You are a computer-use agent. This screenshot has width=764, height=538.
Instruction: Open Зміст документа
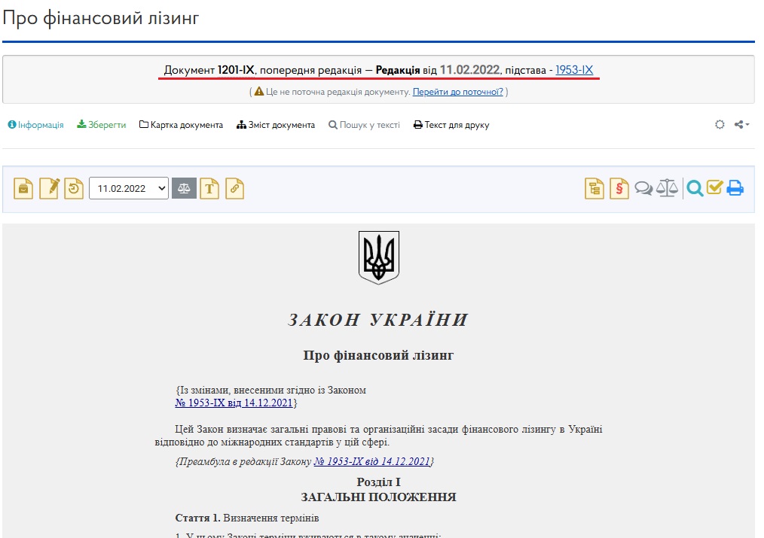tap(276, 125)
